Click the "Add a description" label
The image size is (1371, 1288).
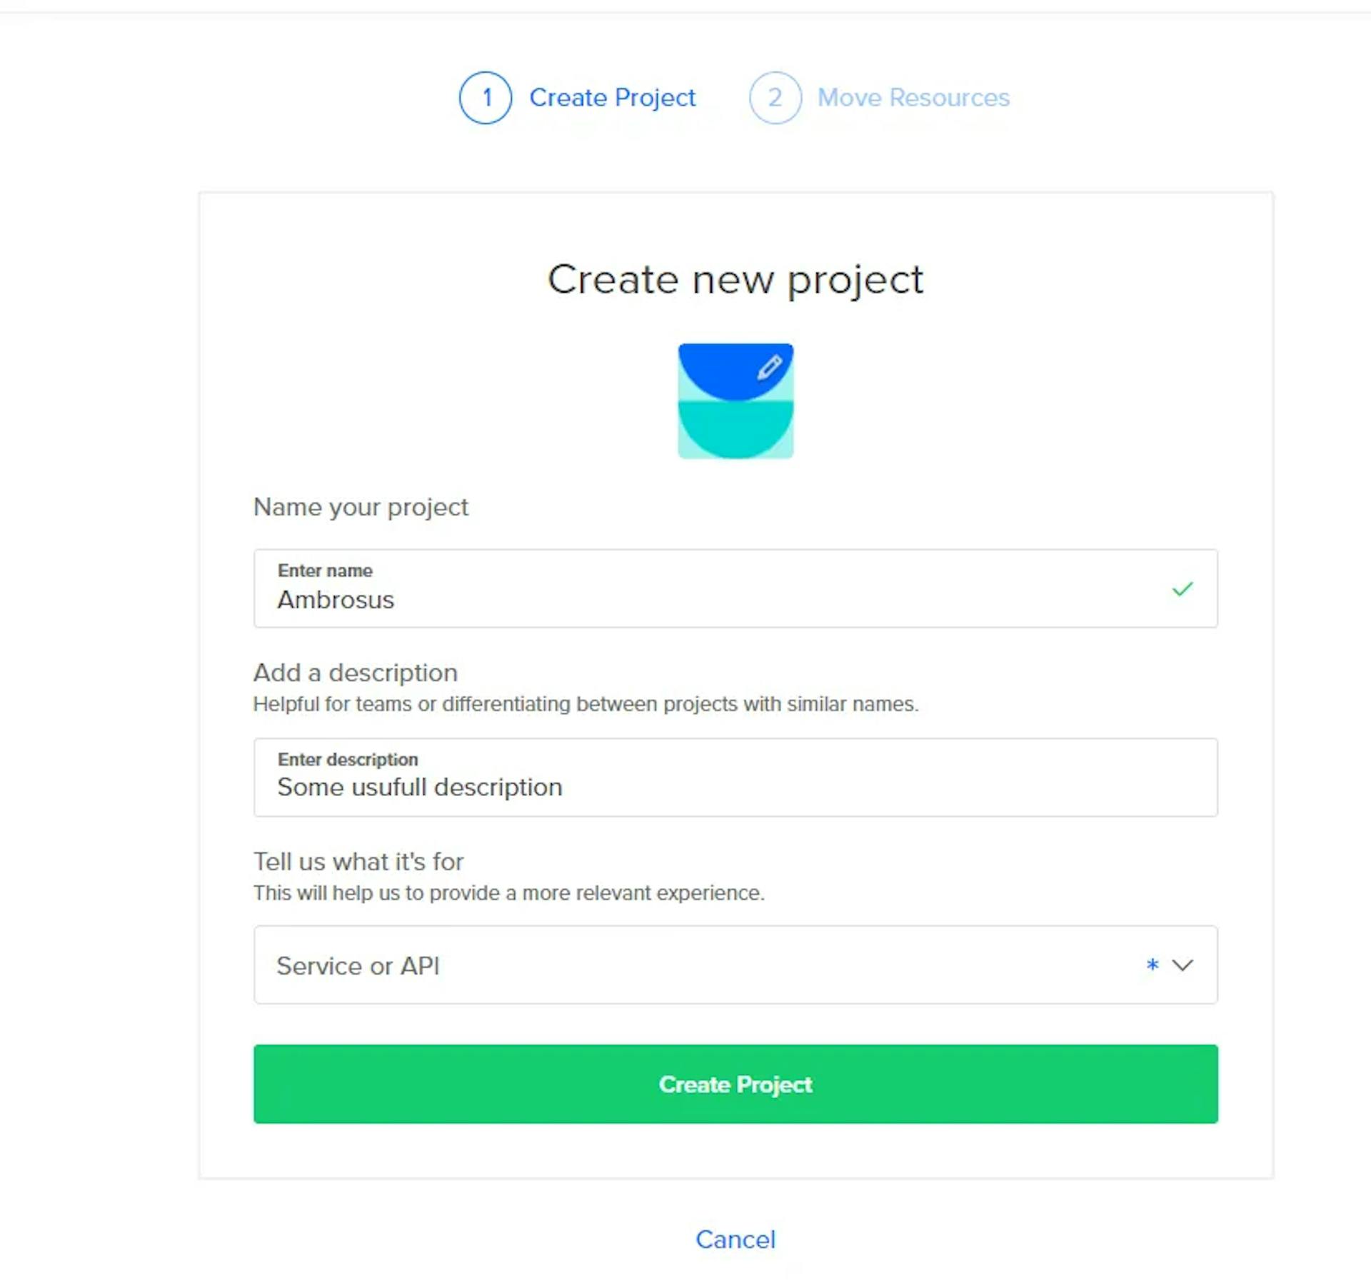356,673
